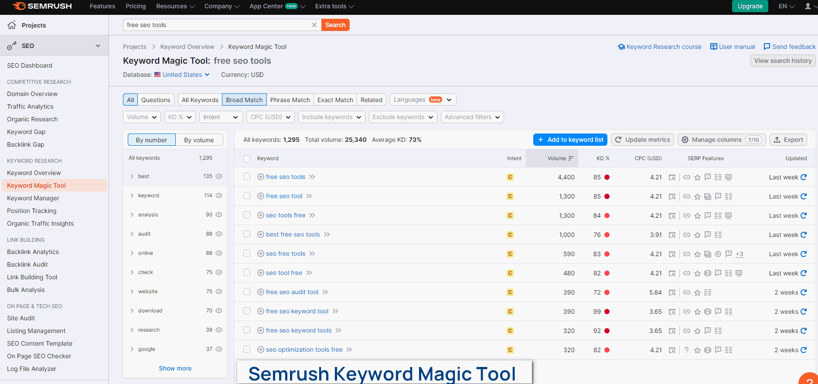Switch to the Questions tab
The image size is (818, 384).
(x=156, y=100)
